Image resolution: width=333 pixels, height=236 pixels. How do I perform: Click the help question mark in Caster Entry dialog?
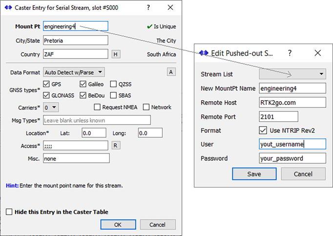point(148,8)
